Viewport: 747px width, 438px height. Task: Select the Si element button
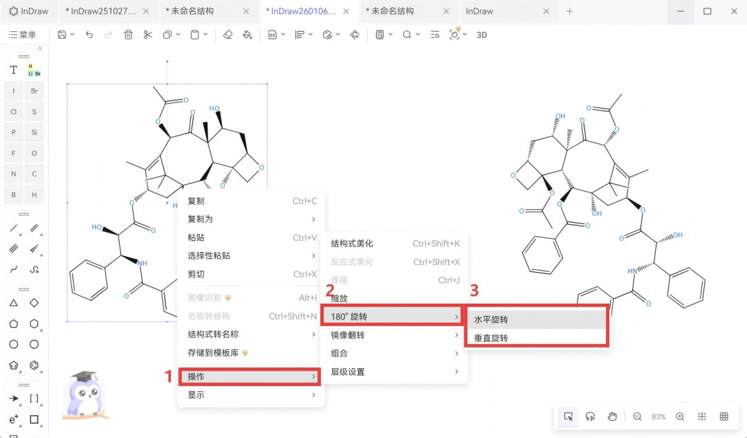point(34,132)
